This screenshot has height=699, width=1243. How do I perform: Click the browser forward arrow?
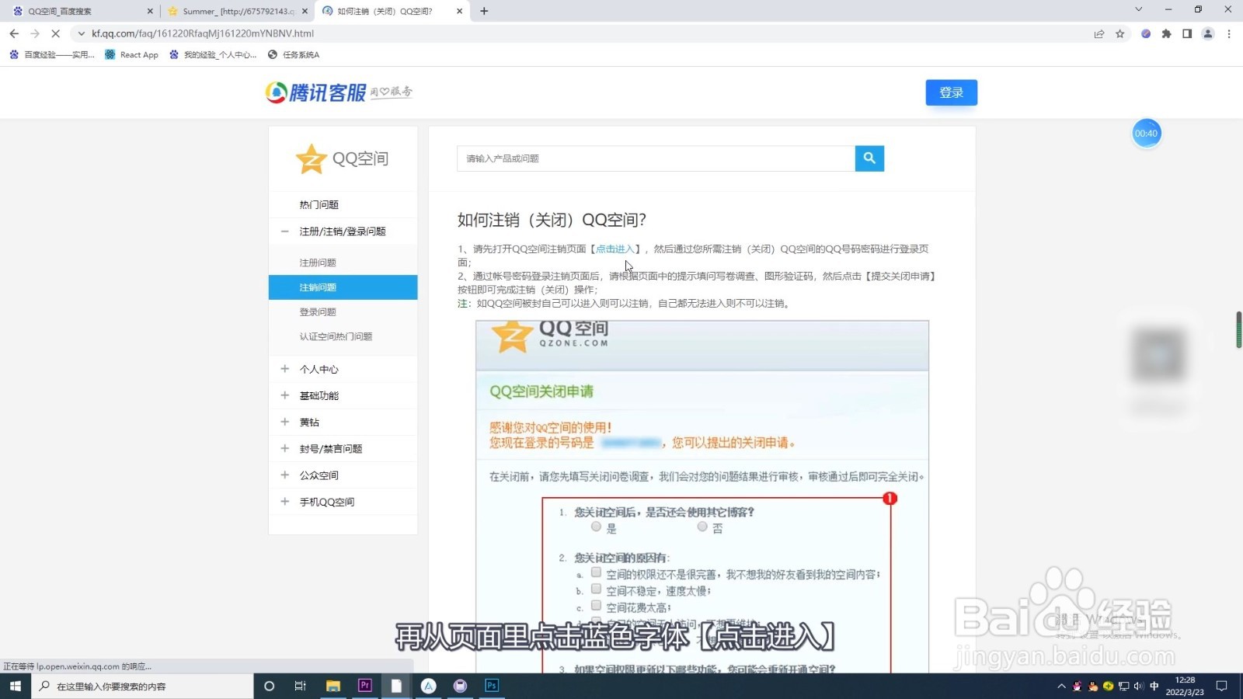point(35,33)
